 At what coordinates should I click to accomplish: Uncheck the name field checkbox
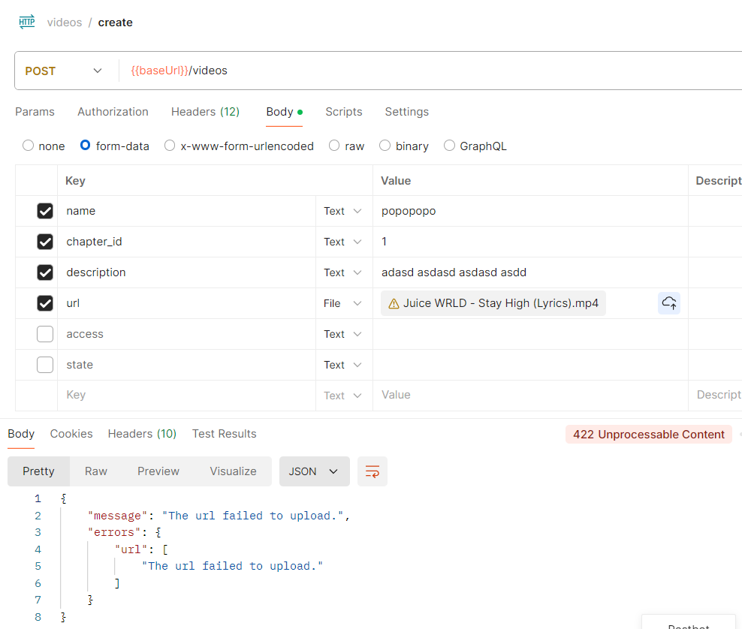(x=45, y=211)
